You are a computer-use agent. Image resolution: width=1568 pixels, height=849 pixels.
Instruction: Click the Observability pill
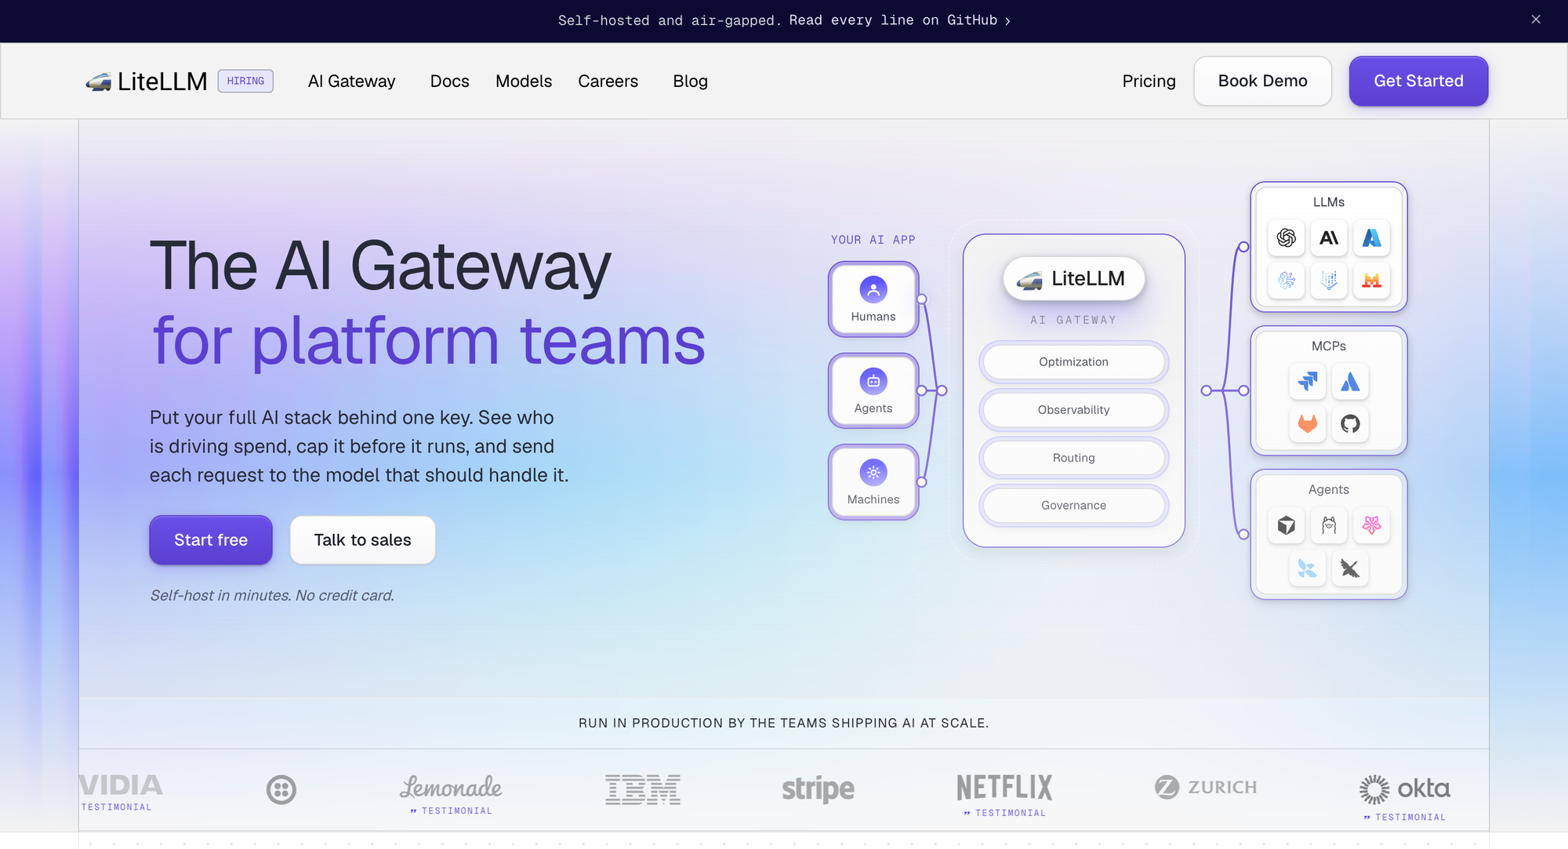(x=1073, y=410)
